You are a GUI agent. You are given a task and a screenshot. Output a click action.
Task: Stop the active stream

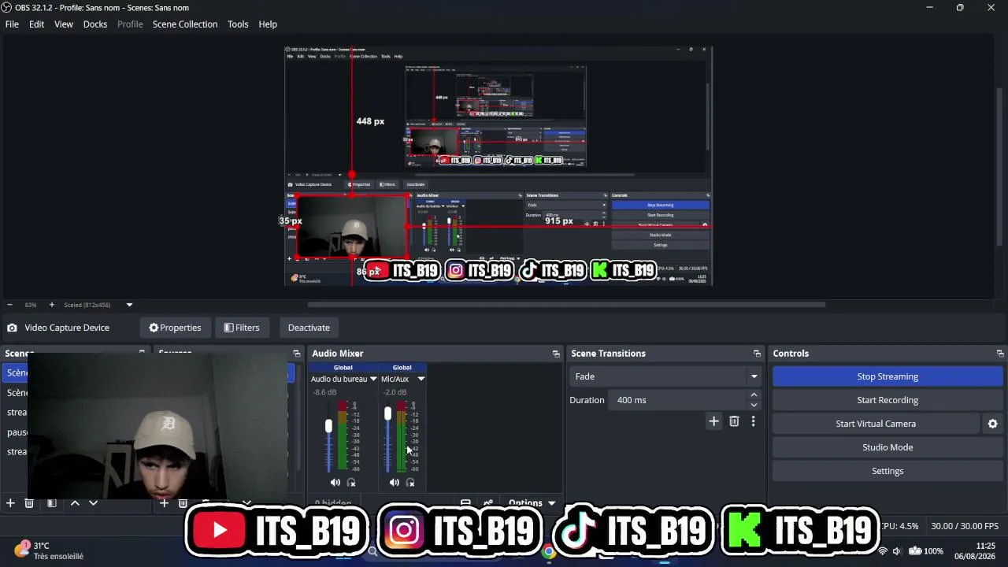(888, 376)
